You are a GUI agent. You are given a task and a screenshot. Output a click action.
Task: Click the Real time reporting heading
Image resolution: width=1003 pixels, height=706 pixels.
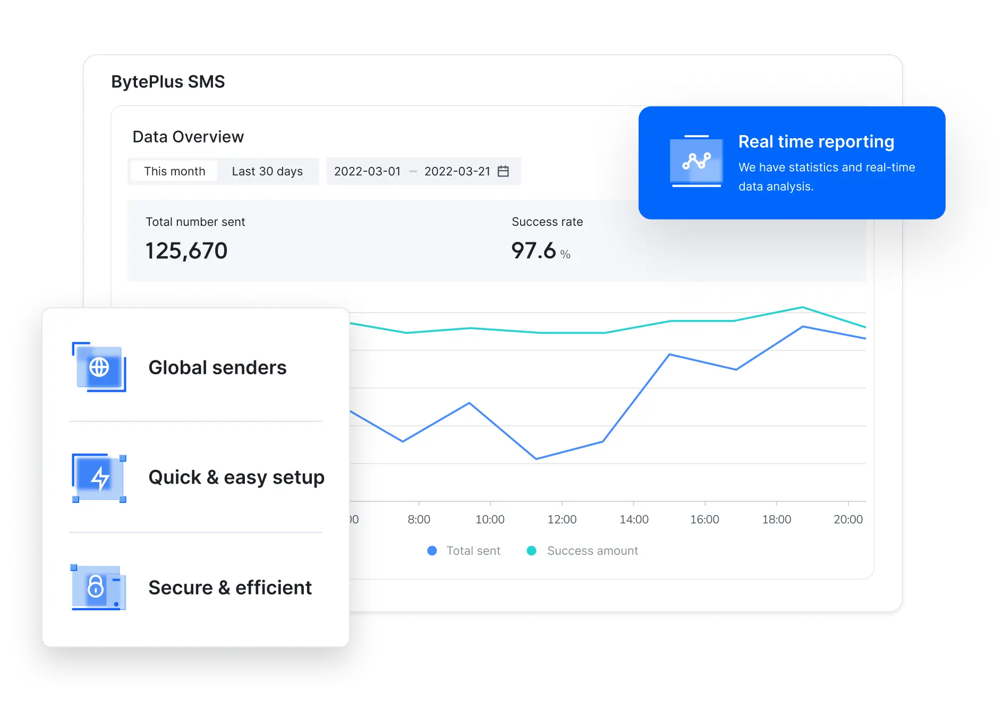[816, 141]
